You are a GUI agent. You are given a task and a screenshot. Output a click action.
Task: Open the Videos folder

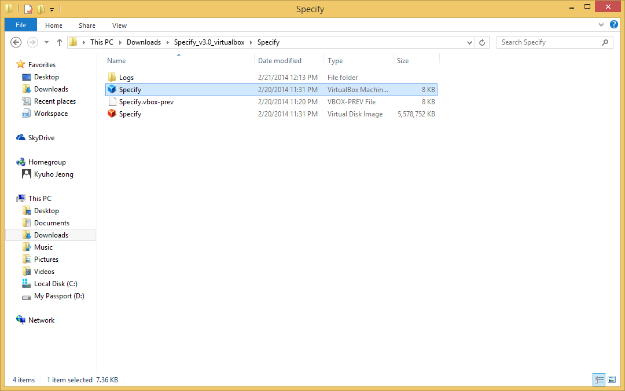[x=44, y=272]
